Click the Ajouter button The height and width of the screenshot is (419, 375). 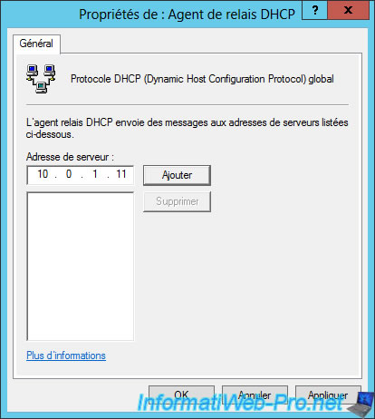coord(177,175)
